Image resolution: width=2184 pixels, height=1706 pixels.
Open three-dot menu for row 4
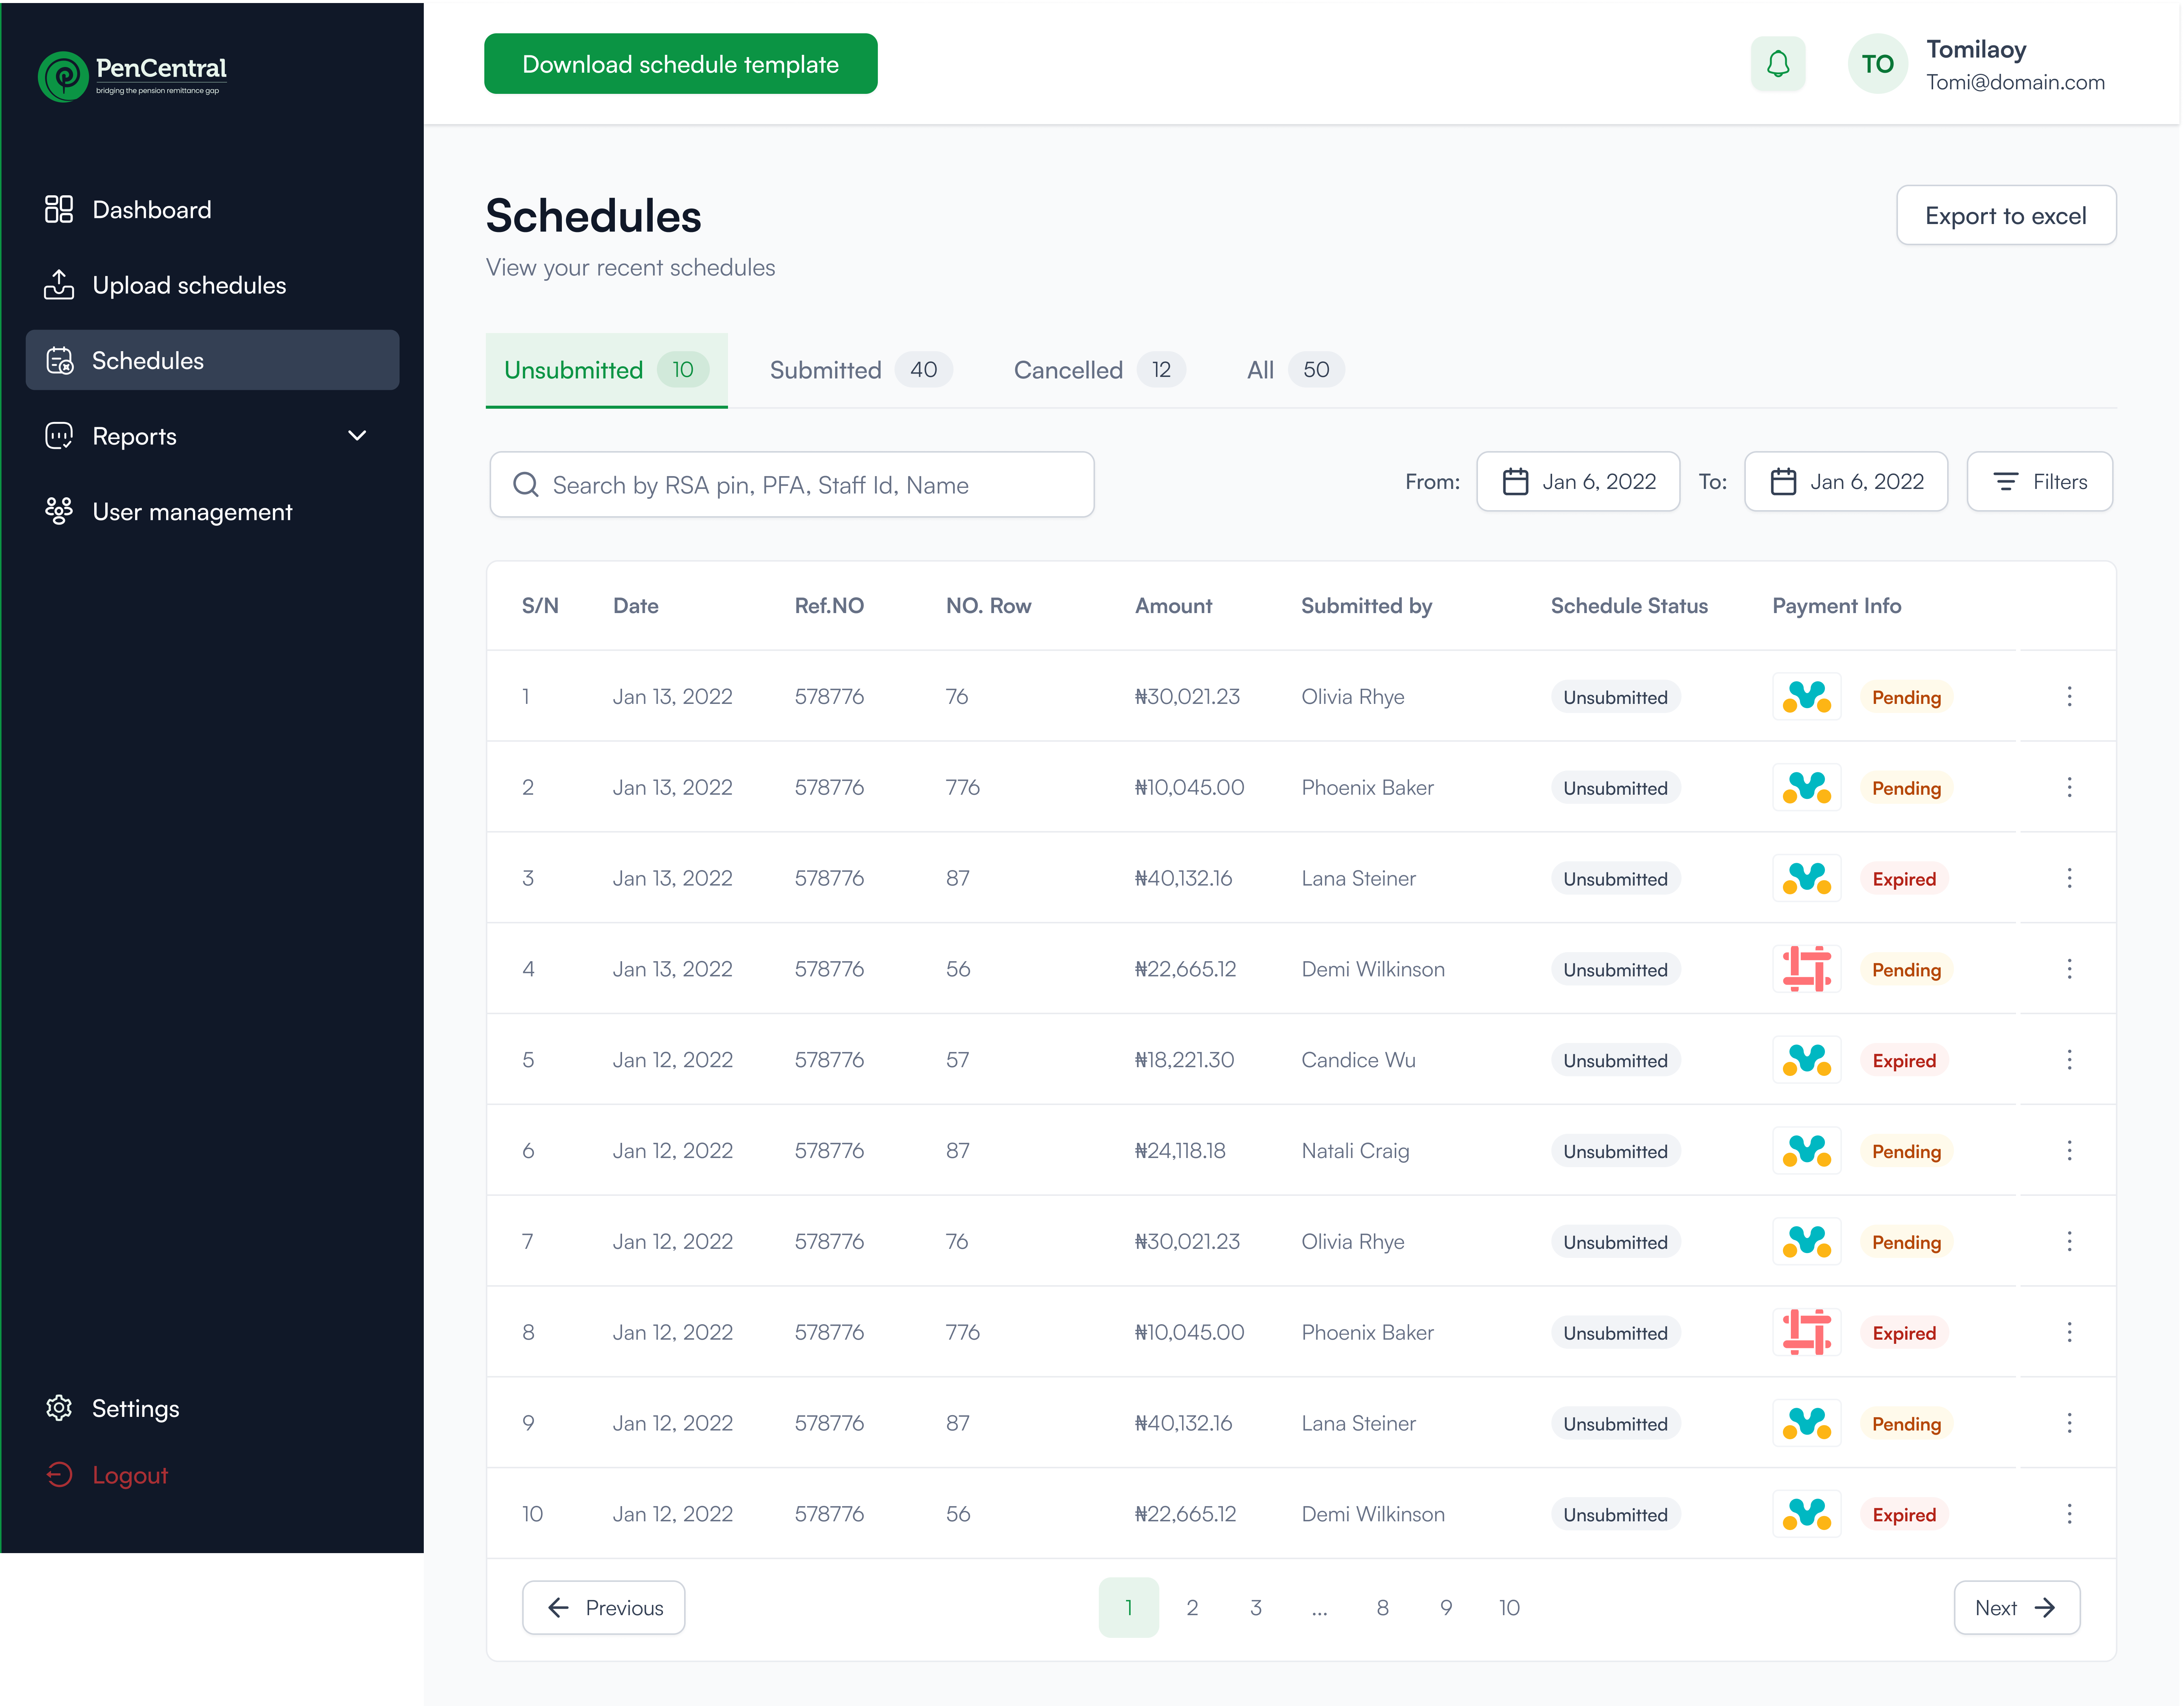click(x=2069, y=969)
